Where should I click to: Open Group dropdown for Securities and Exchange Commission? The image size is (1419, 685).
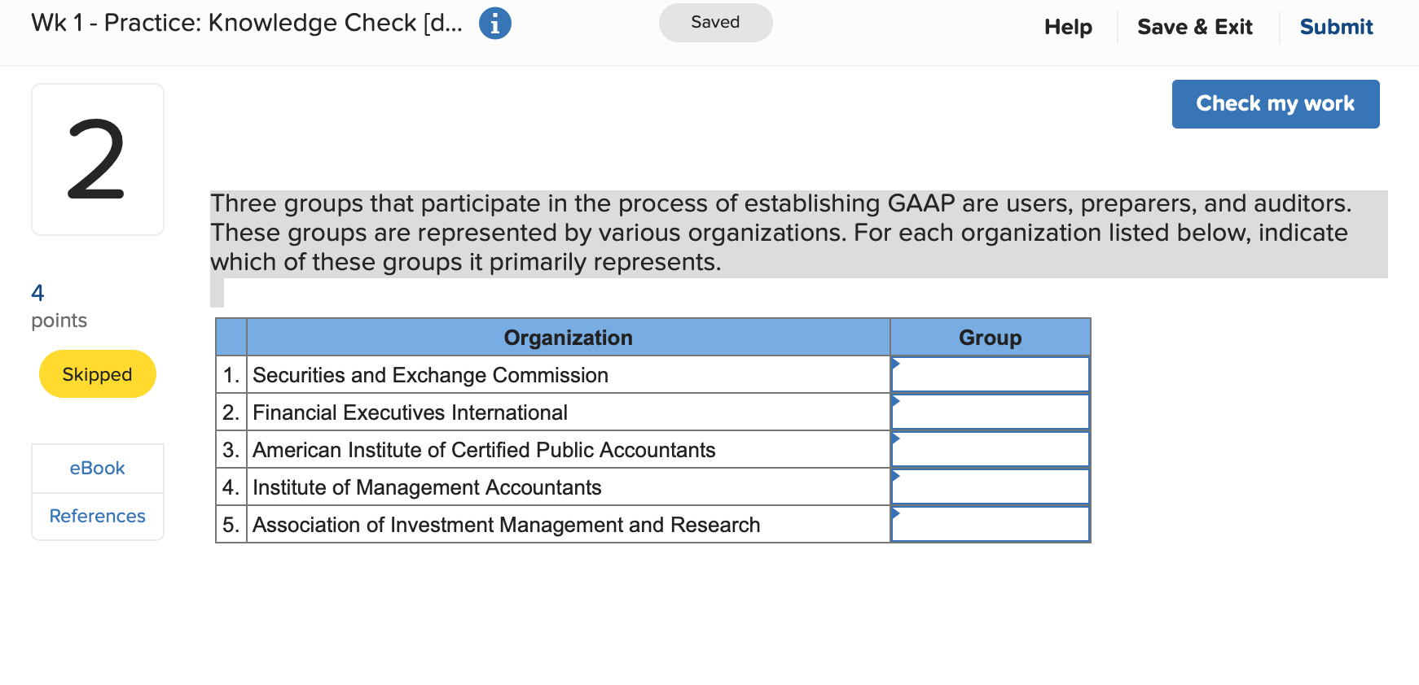[991, 374]
